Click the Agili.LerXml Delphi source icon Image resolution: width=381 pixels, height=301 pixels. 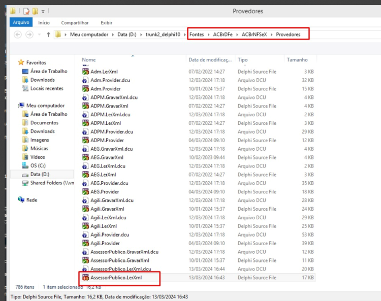pyautogui.click(x=85, y=226)
